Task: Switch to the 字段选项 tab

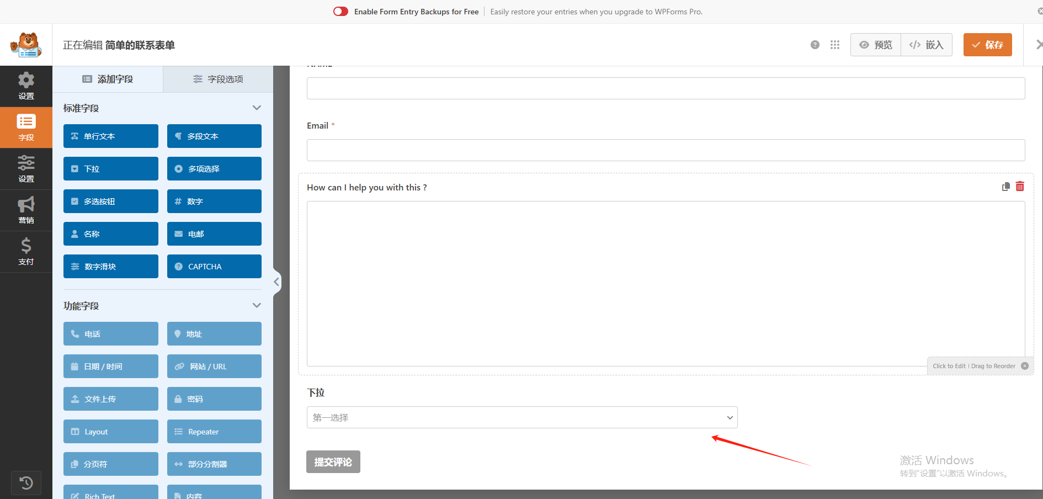Action: tap(218, 79)
